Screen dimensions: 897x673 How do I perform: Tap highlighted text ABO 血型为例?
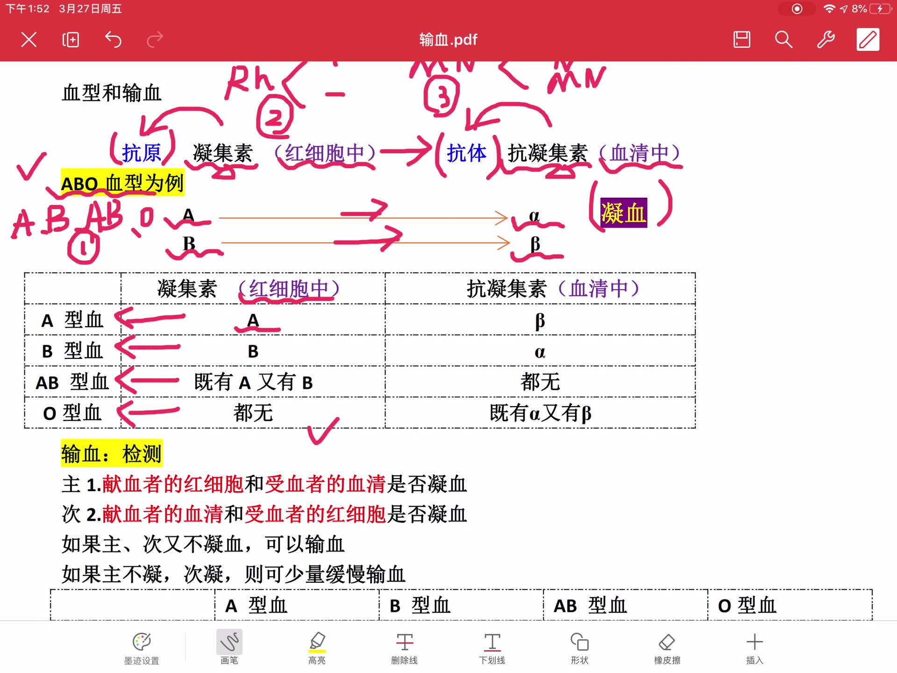point(122,183)
